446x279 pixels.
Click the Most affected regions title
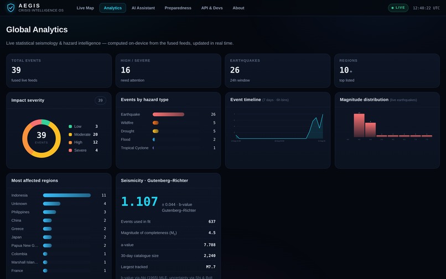point(35,180)
